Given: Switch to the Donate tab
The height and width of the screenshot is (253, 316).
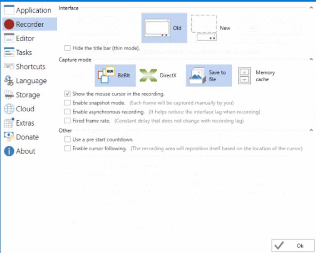Looking at the screenshot, I should pos(27,137).
